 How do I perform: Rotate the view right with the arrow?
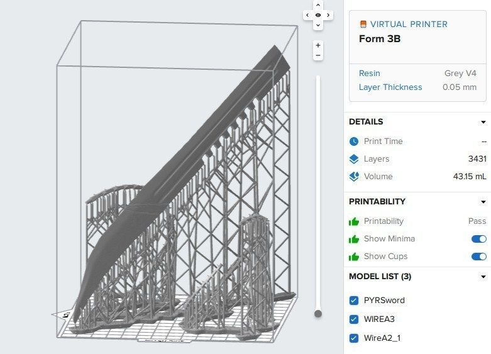(329, 15)
